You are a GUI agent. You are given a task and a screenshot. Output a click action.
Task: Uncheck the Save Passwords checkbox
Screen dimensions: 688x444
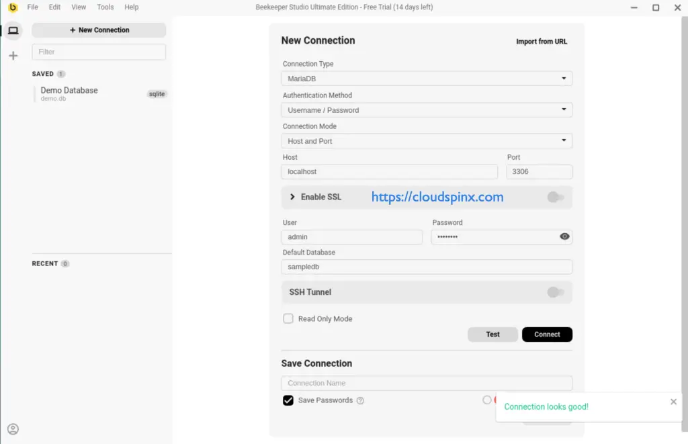(288, 400)
